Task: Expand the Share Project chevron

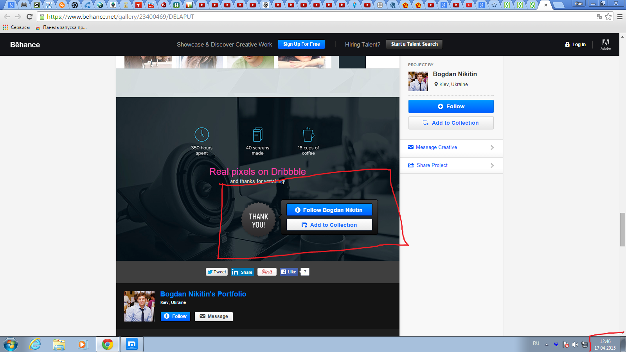Action: click(492, 165)
